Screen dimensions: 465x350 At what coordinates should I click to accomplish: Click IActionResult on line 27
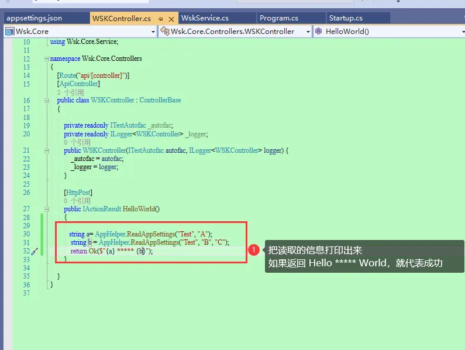coord(102,209)
